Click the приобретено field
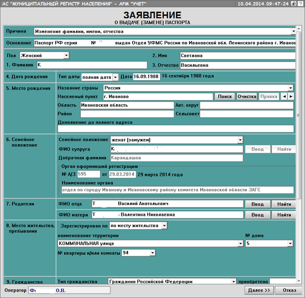 click(283, 281)
